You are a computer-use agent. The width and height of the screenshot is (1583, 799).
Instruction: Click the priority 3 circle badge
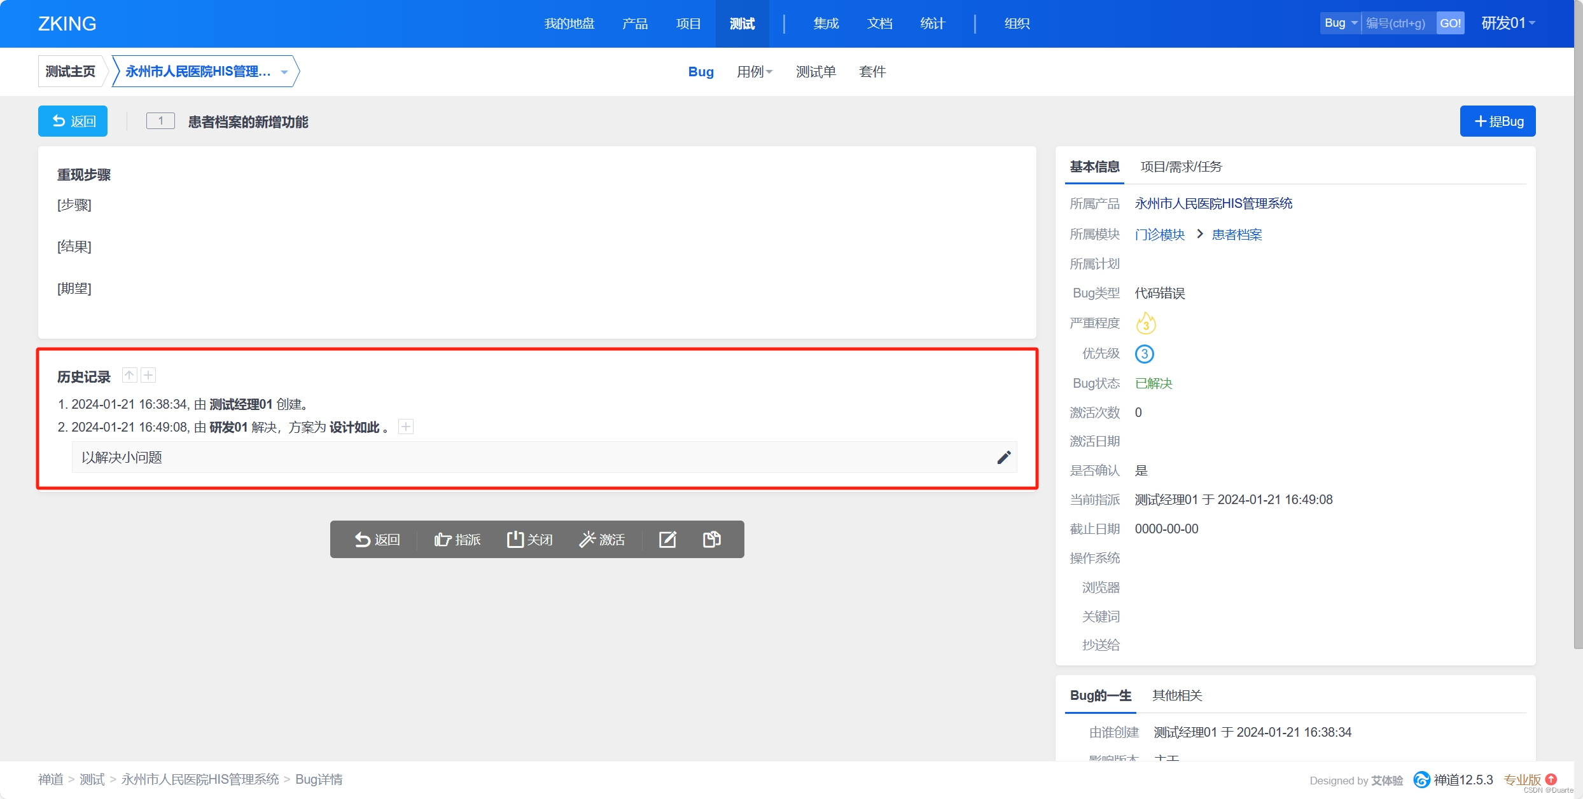click(x=1144, y=353)
